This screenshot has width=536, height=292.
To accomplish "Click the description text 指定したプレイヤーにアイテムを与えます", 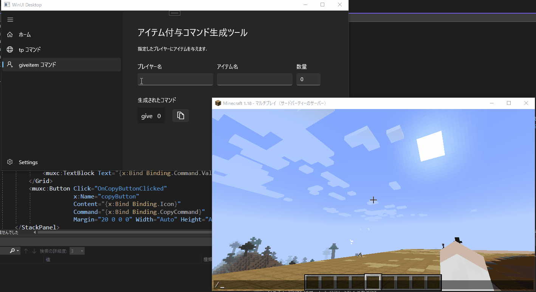I will click(x=172, y=49).
